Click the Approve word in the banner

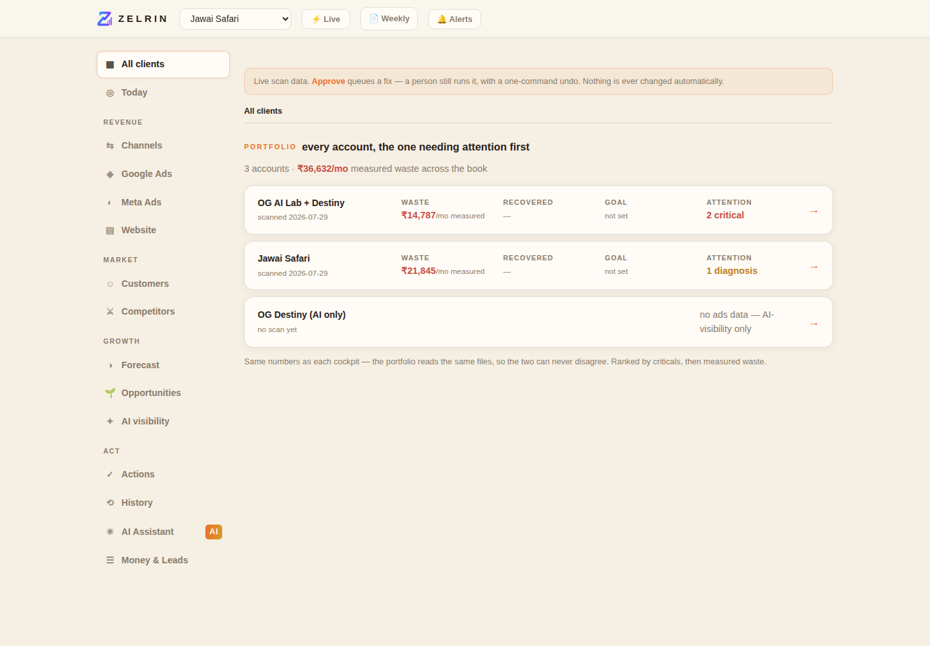(328, 81)
